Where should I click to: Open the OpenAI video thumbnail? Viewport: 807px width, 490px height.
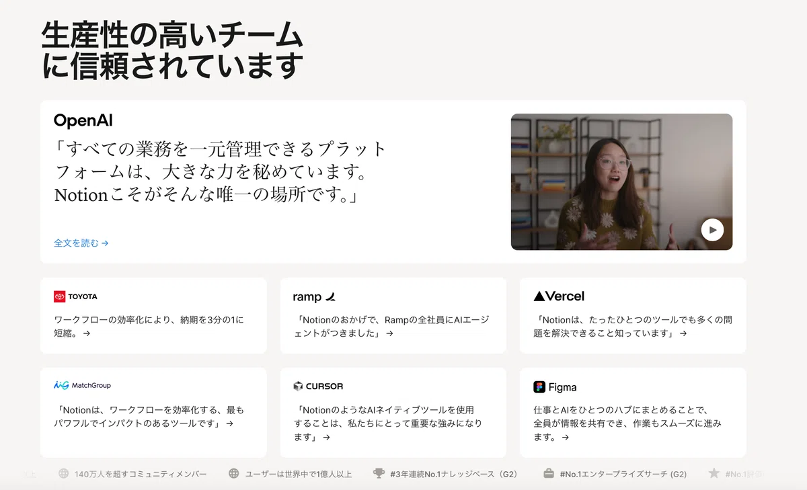tap(621, 181)
